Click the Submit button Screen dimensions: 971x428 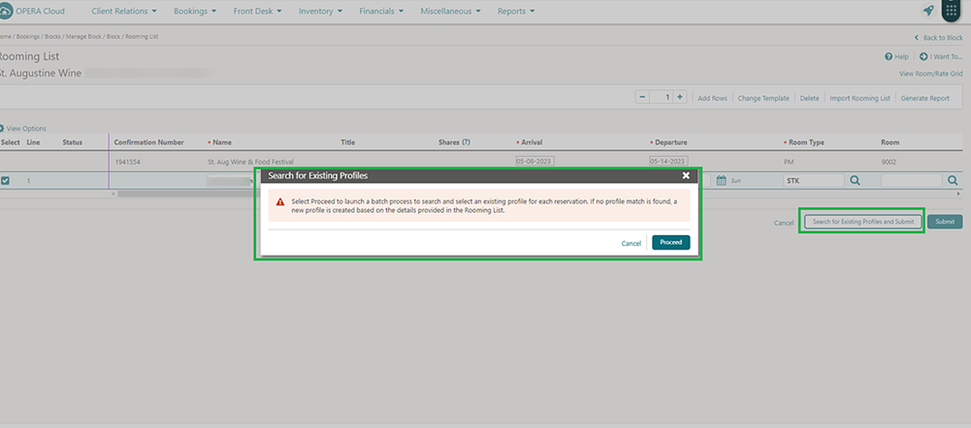pyautogui.click(x=945, y=222)
